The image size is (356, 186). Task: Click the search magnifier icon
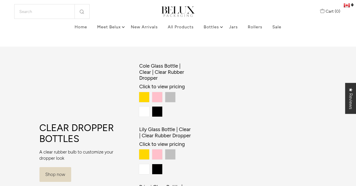tap(82, 12)
